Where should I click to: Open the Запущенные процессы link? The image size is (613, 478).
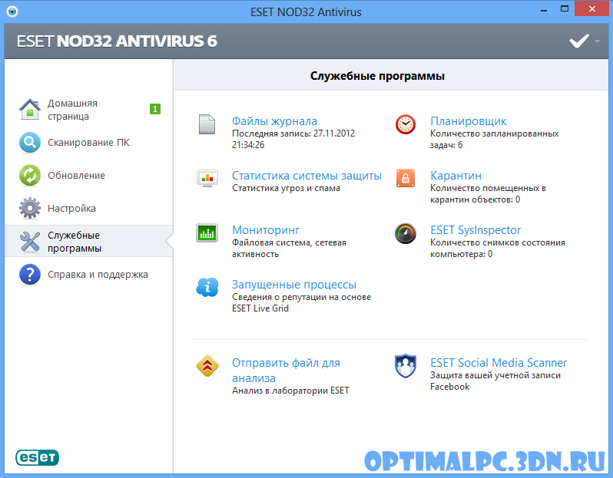[x=294, y=285]
